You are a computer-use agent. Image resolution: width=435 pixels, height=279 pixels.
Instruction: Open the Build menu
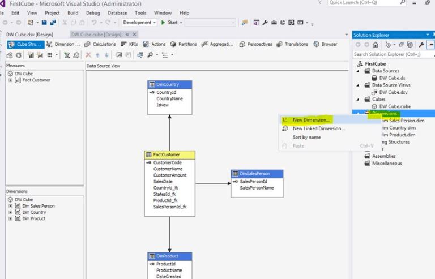tap(72, 13)
